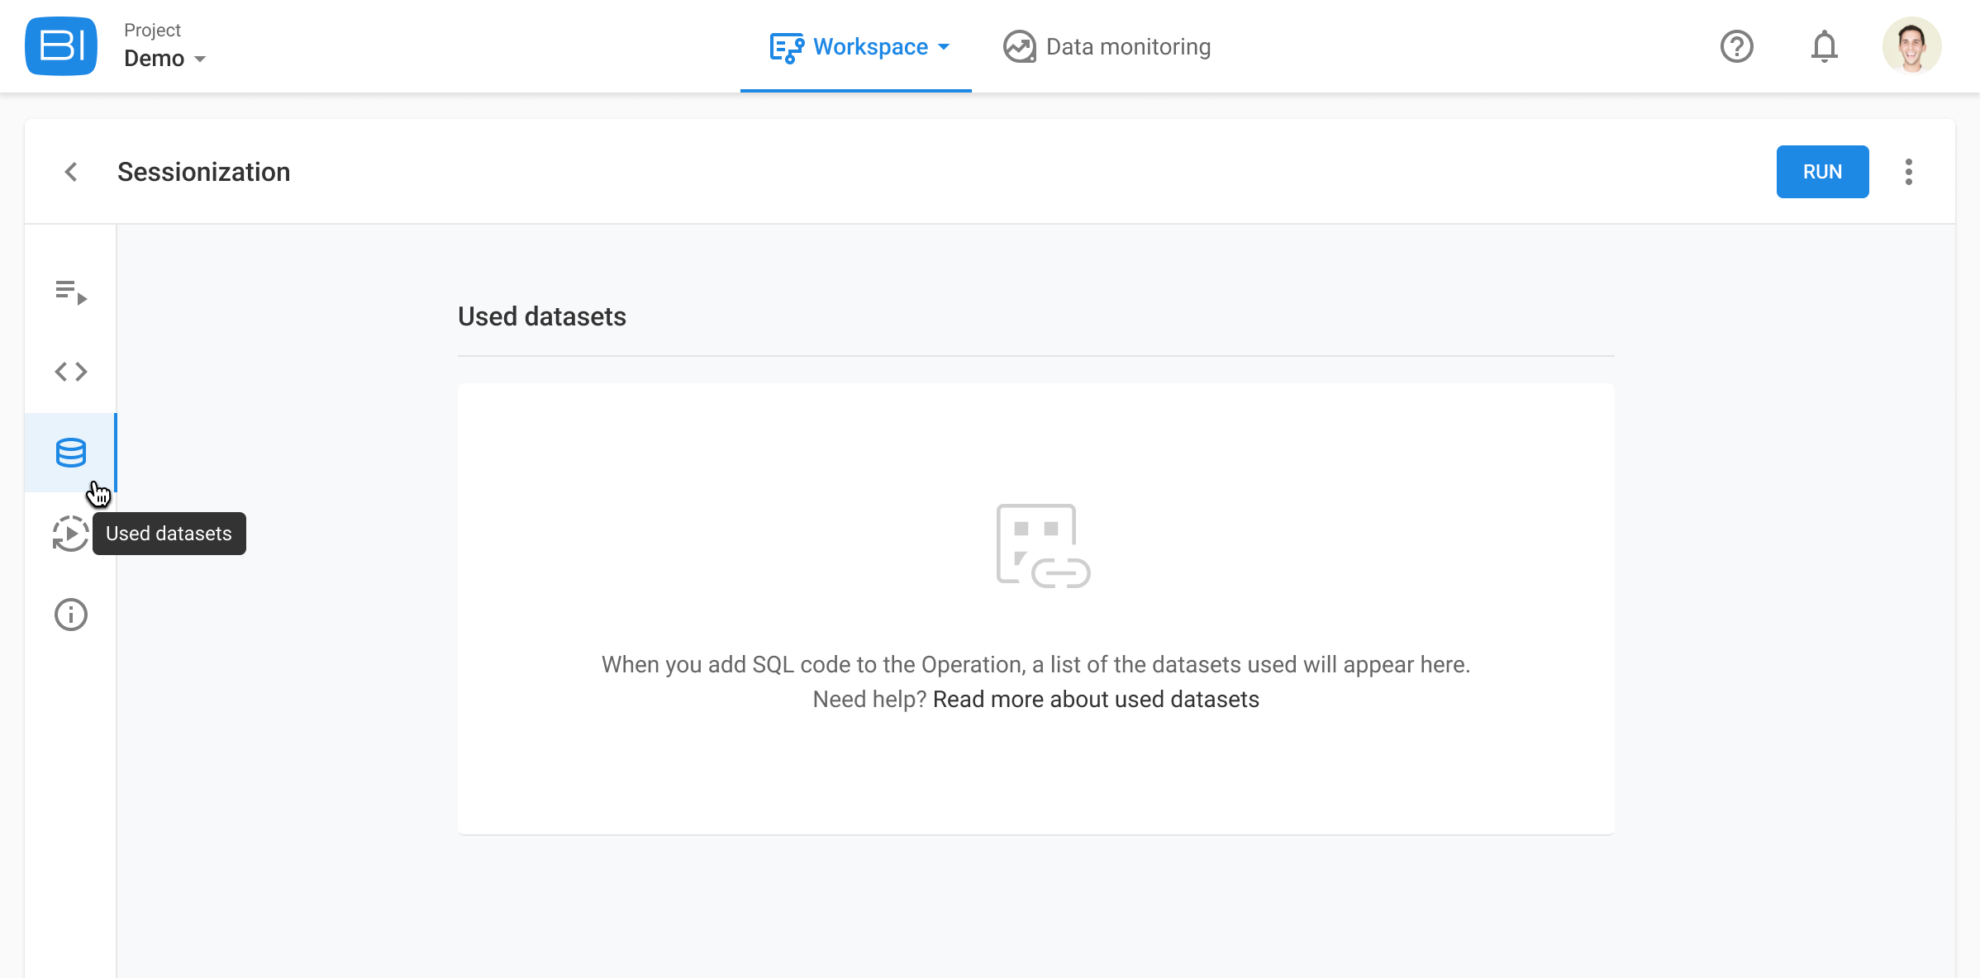
Task: Open the SQL code editor sidebar icon
Action: click(71, 372)
